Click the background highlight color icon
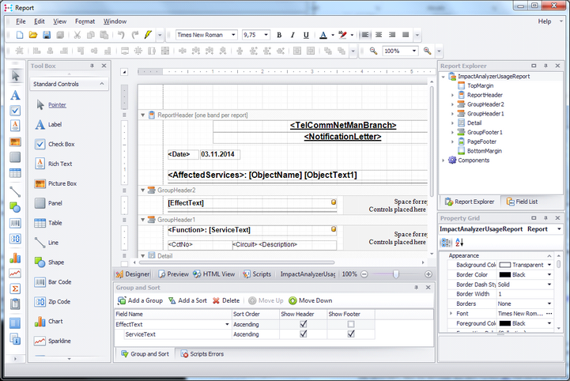The width and height of the screenshot is (570, 381). coord(342,35)
